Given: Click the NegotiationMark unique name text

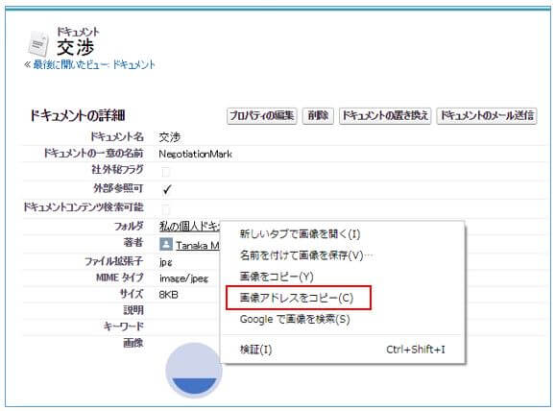Looking at the screenshot, I should [195, 154].
